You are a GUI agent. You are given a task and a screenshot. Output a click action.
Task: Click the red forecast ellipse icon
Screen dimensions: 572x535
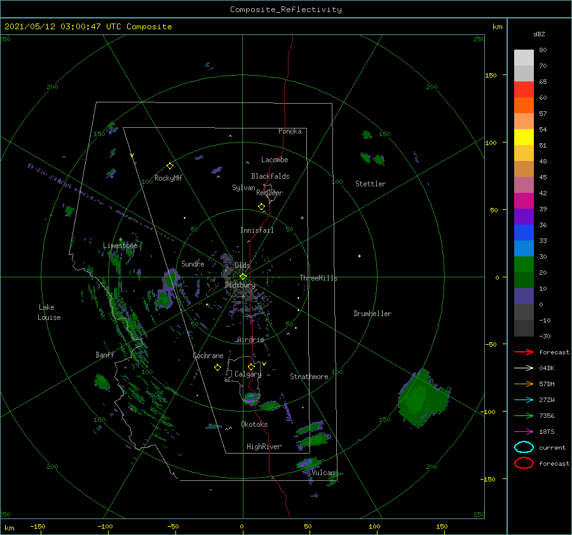coord(524,463)
